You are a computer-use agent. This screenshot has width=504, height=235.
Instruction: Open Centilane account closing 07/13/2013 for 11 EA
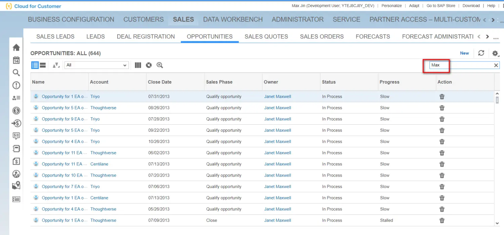(99, 164)
